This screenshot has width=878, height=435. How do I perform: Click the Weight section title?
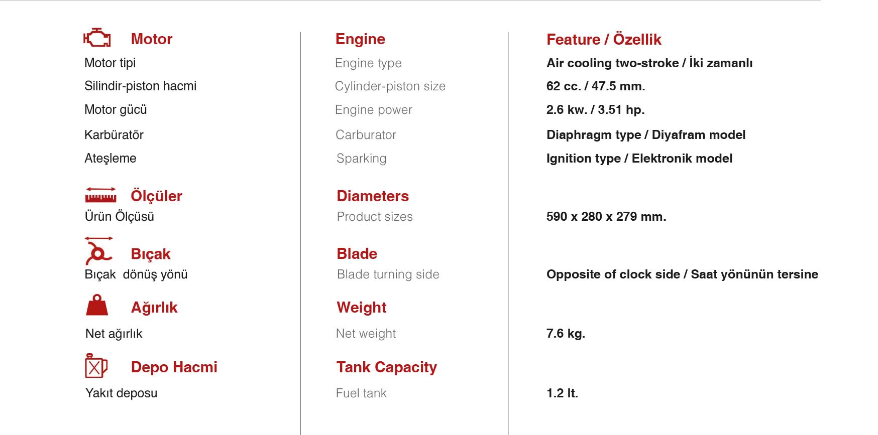361,308
